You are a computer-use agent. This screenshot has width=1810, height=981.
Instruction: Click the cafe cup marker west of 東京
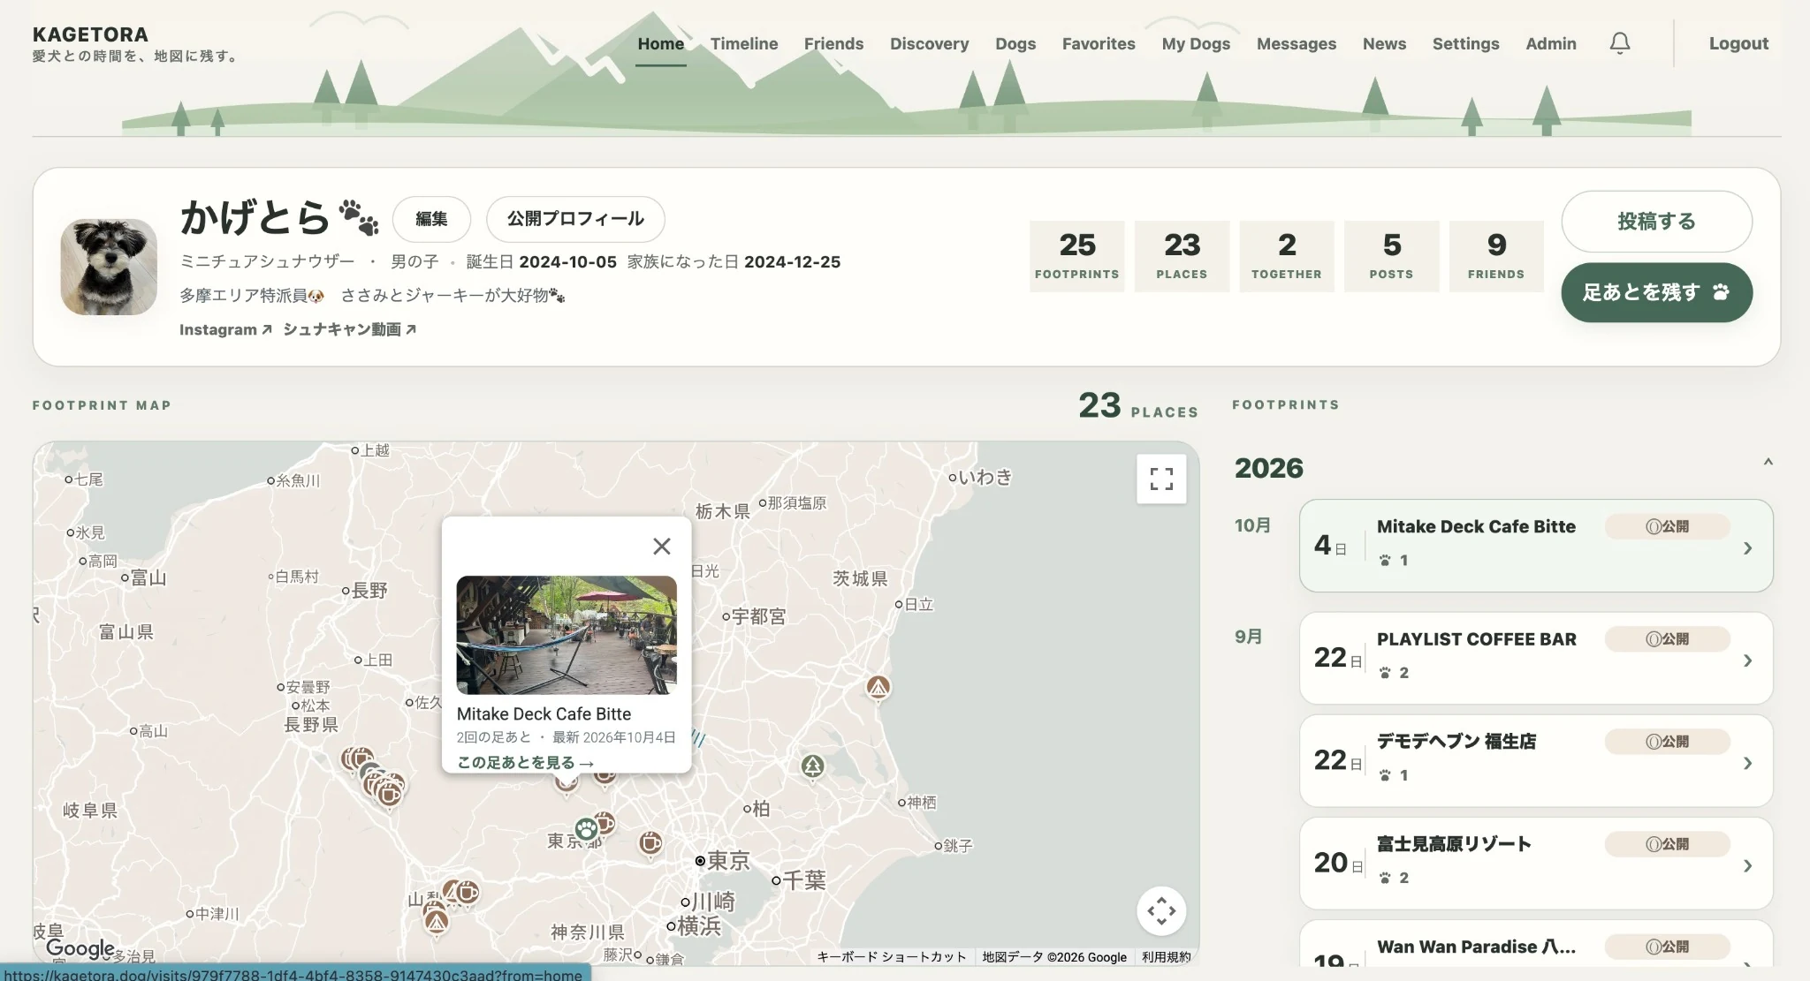click(x=650, y=843)
